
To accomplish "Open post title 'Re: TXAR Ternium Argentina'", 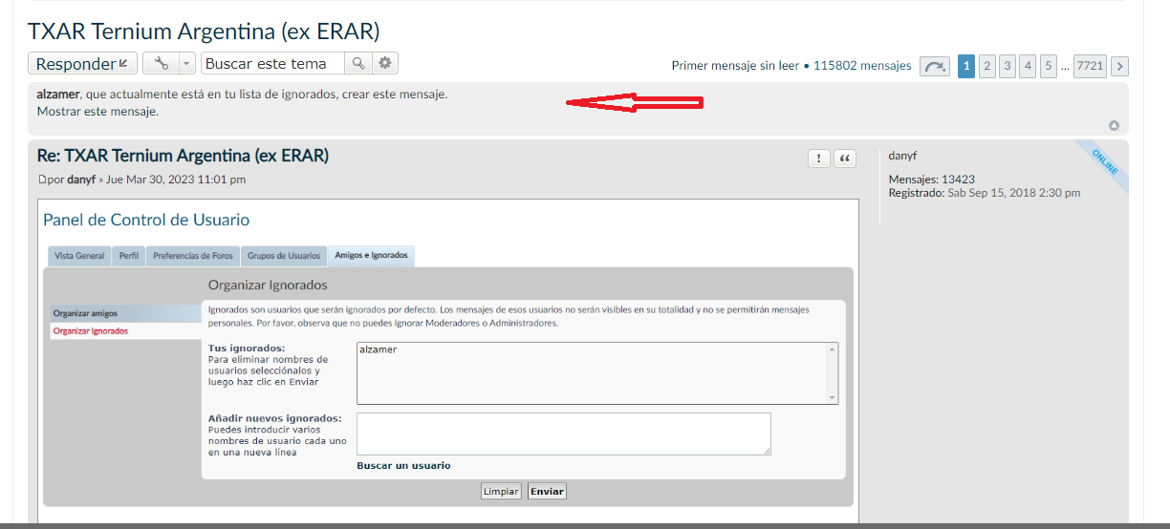I will coord(183,156).
